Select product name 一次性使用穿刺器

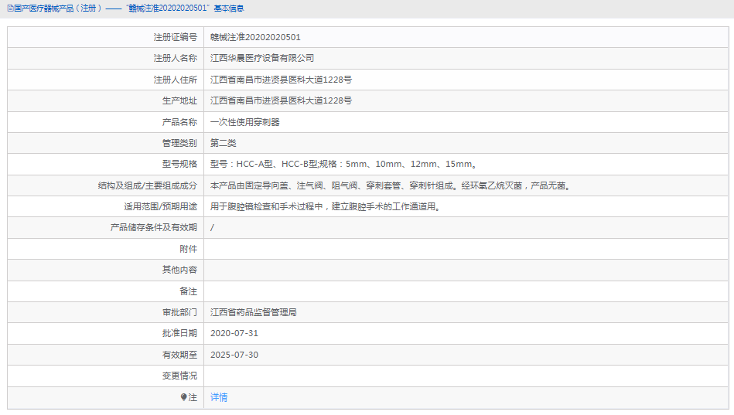click(x=245, y=122)
